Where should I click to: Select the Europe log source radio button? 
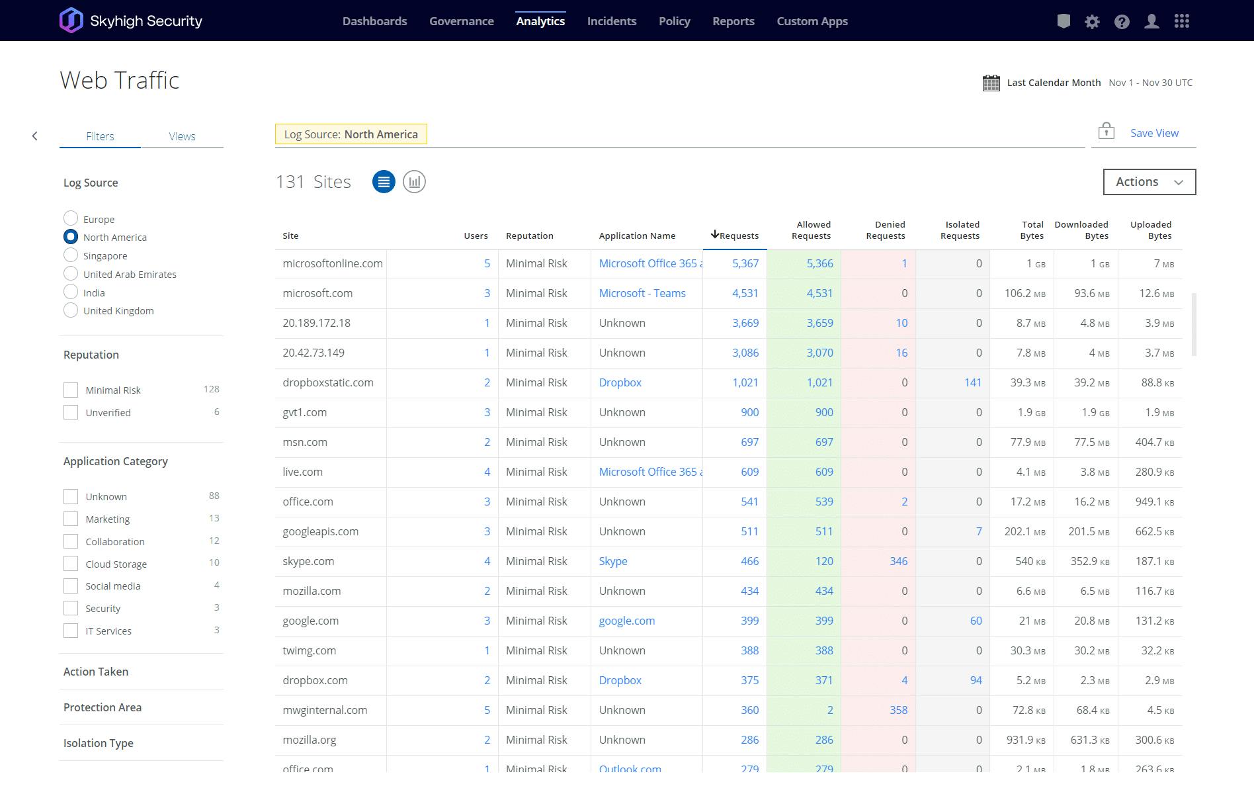click(x=71, y=218)
